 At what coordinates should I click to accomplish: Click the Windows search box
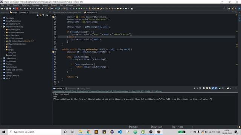35,132
